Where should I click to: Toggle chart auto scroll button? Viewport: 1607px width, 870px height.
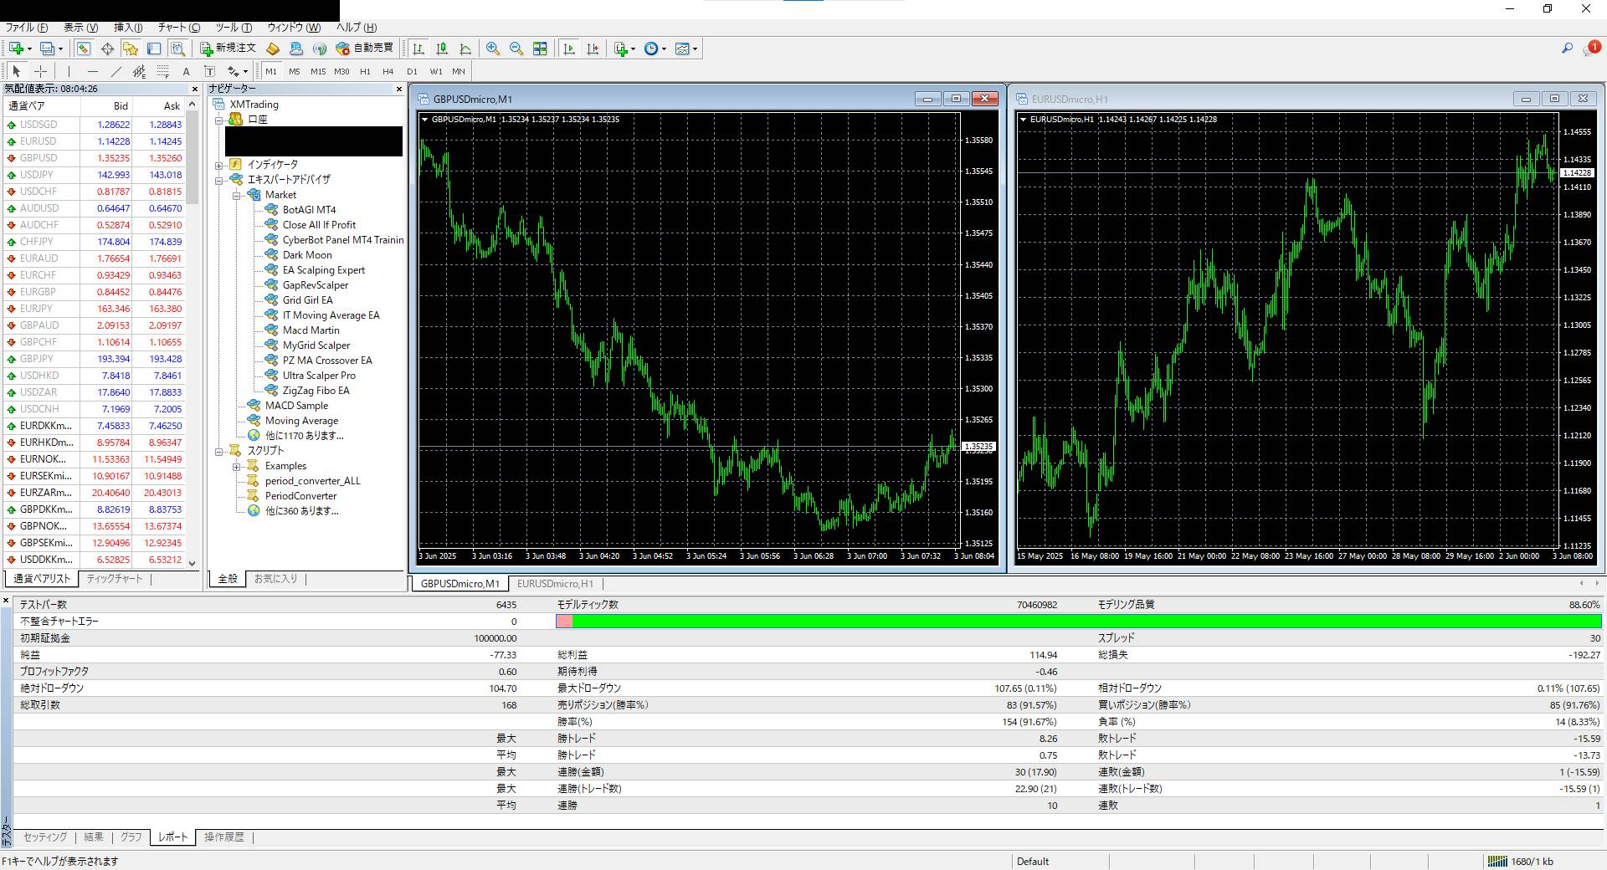click(x=569, y=49)
